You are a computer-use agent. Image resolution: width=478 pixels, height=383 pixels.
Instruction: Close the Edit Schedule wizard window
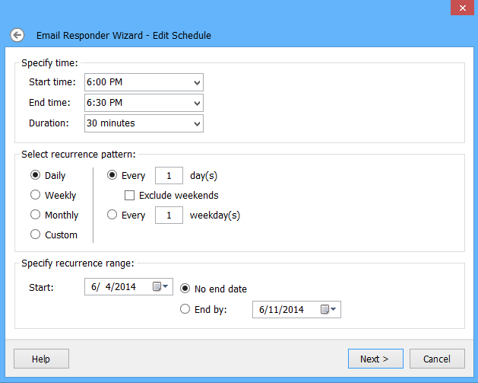[x=459, y=8]
